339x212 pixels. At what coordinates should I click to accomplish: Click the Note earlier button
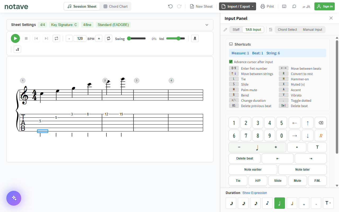253,170
